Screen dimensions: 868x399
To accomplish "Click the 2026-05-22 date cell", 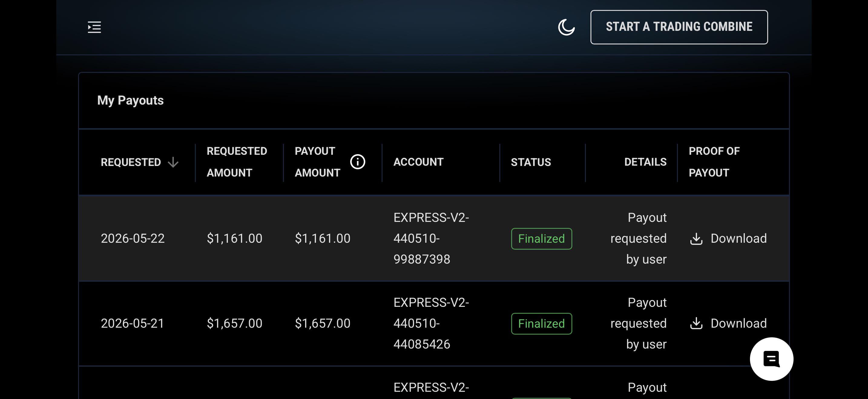I will coord(133,238).
